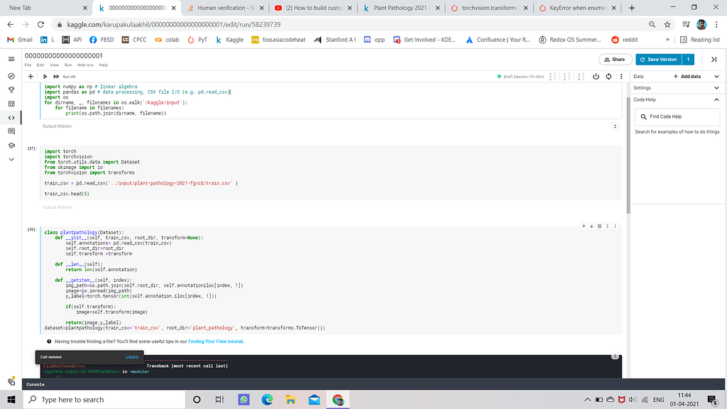Click the Run All fast-forward icon
Viewport: 727px width, 409px height.
pos(56,76)
